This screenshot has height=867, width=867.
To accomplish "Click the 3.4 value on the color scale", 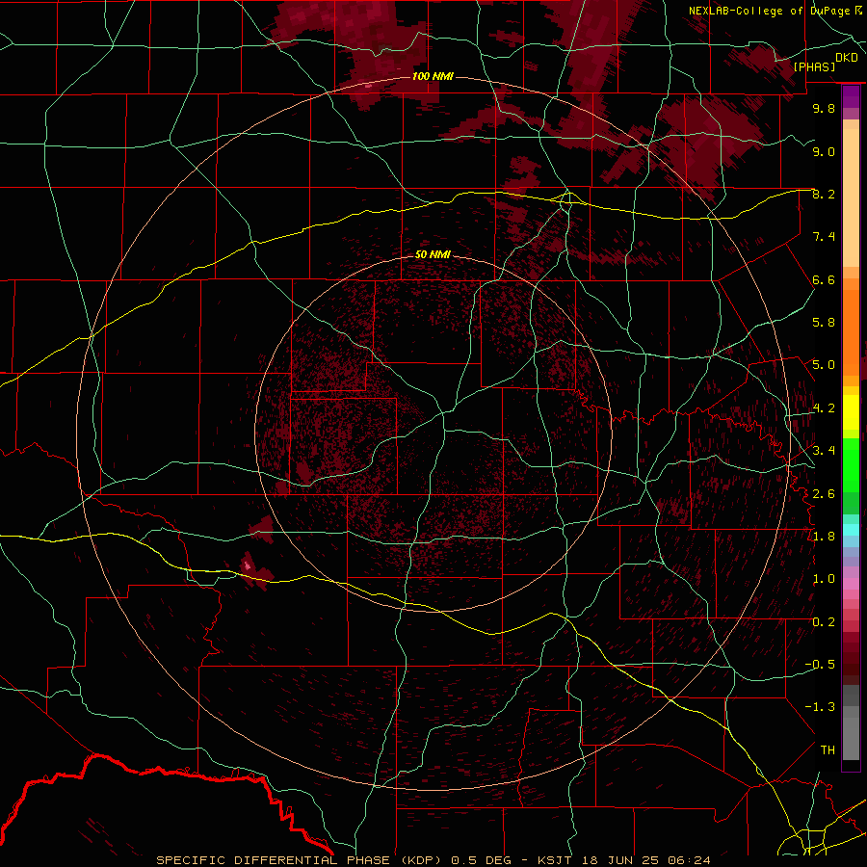I will [824, 451].
